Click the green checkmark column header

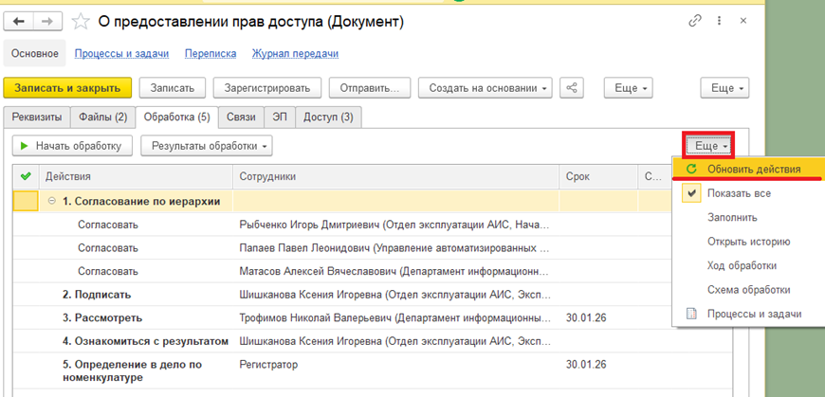tap(26, 176)
